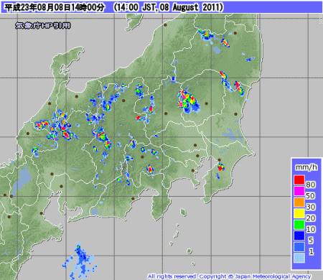
Task: Click the legend value '5'
Action: tap(311, 241)
